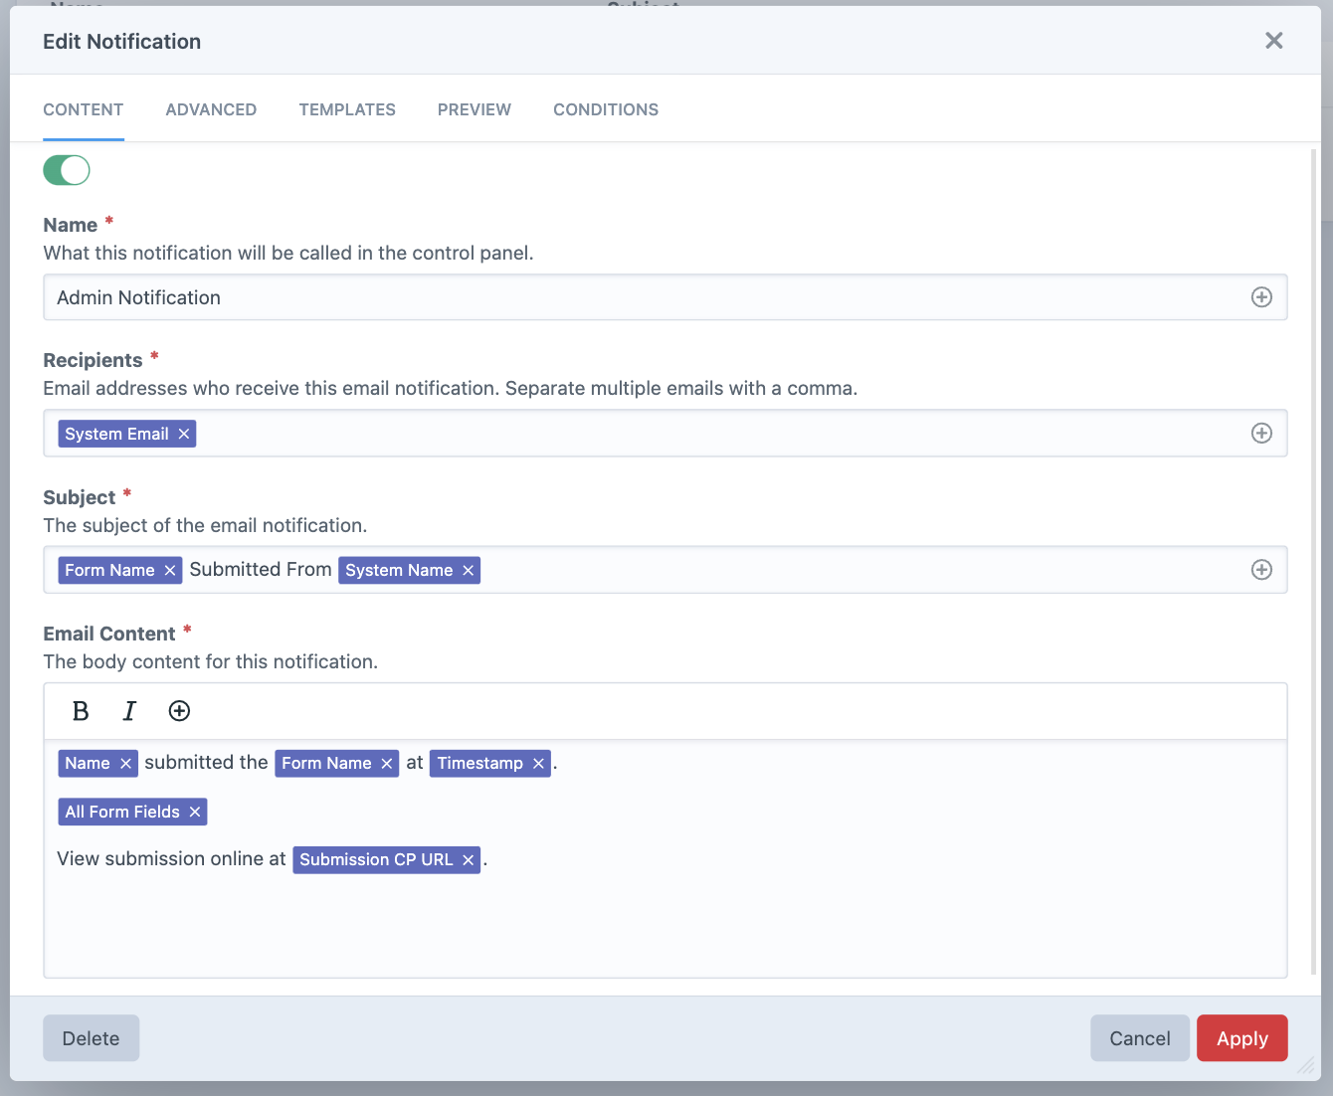Delete this notification
This screenshot has width=1333, height=1096.
(x=91, y=1037)
